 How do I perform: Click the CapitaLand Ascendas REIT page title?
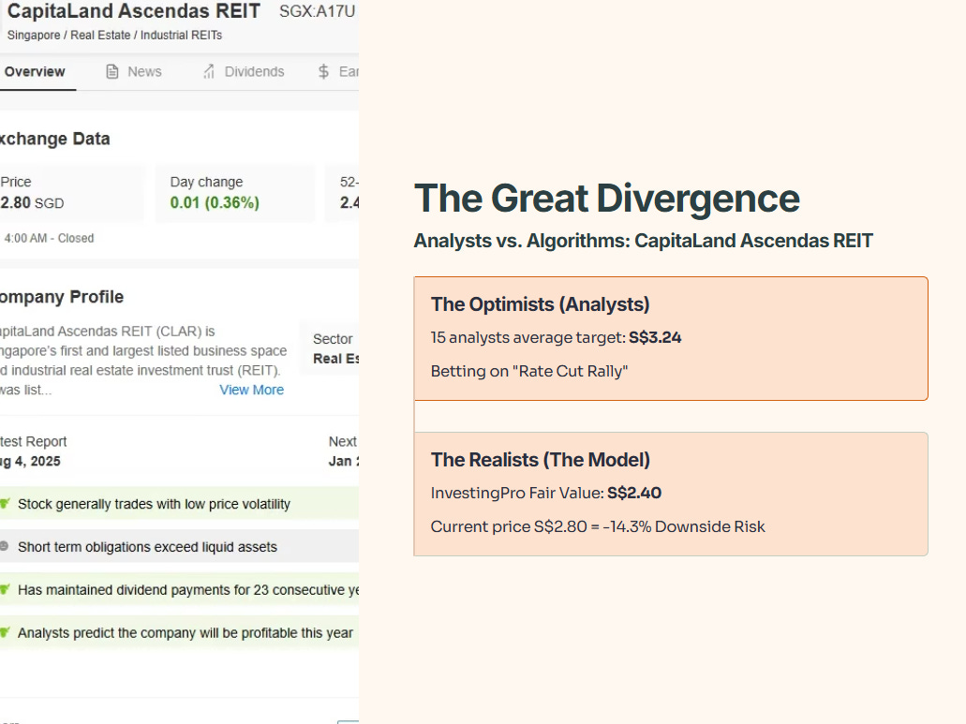coord(134,11)
